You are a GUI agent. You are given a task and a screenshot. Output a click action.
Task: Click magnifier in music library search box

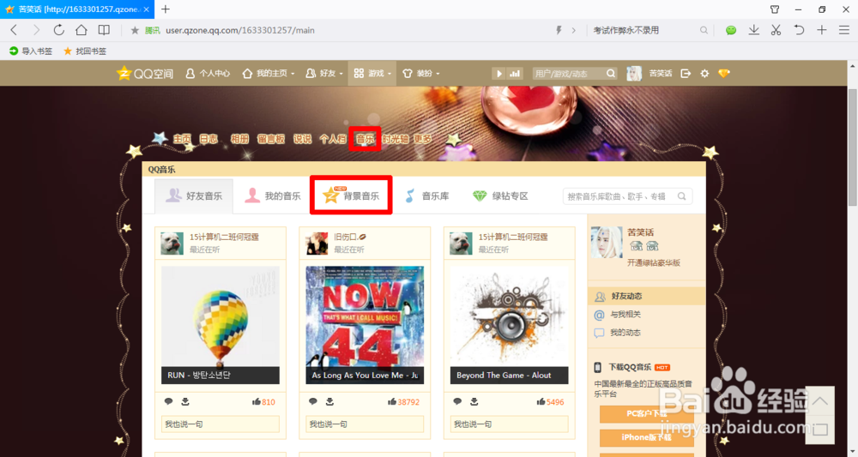682,196
